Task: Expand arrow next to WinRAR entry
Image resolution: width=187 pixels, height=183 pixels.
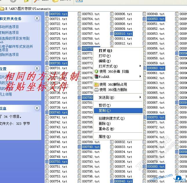Action: [140, 76]
